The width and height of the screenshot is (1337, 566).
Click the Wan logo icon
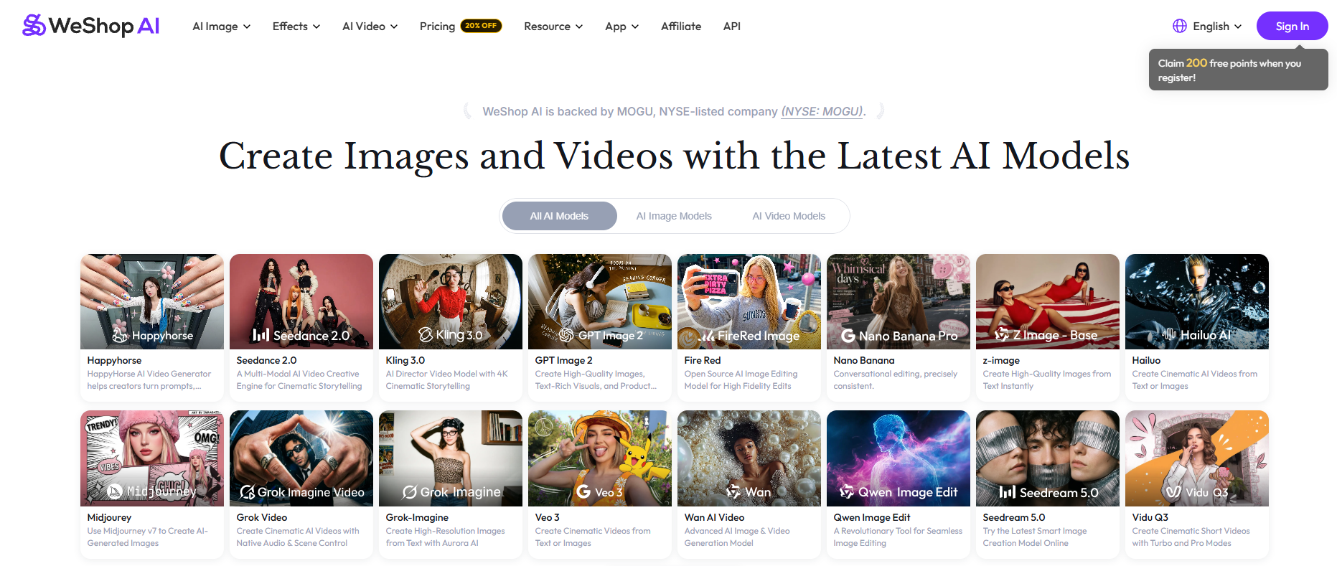(x=733, y=492)
